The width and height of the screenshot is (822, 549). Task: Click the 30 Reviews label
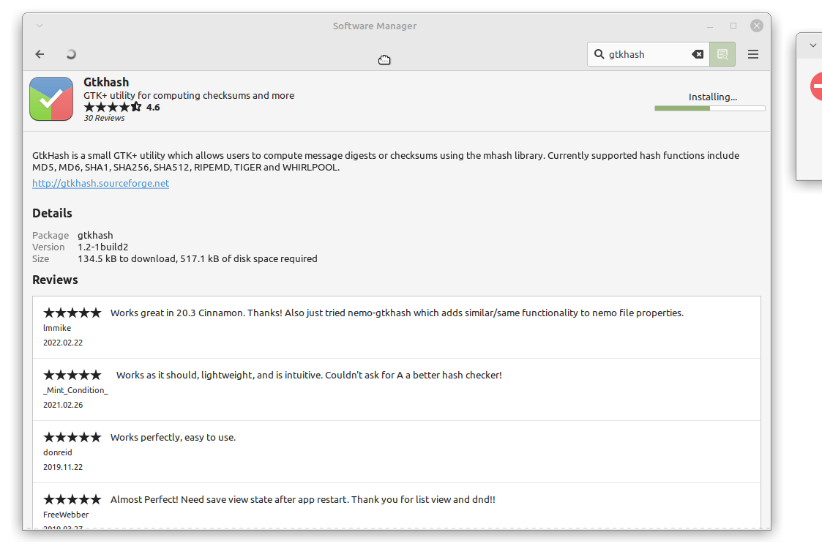[105, 118]
